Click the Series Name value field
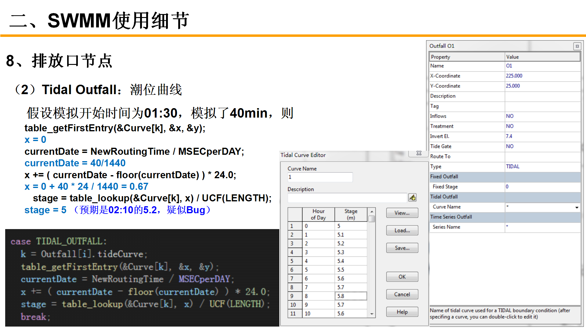The image size is (586, 329). 542,227
